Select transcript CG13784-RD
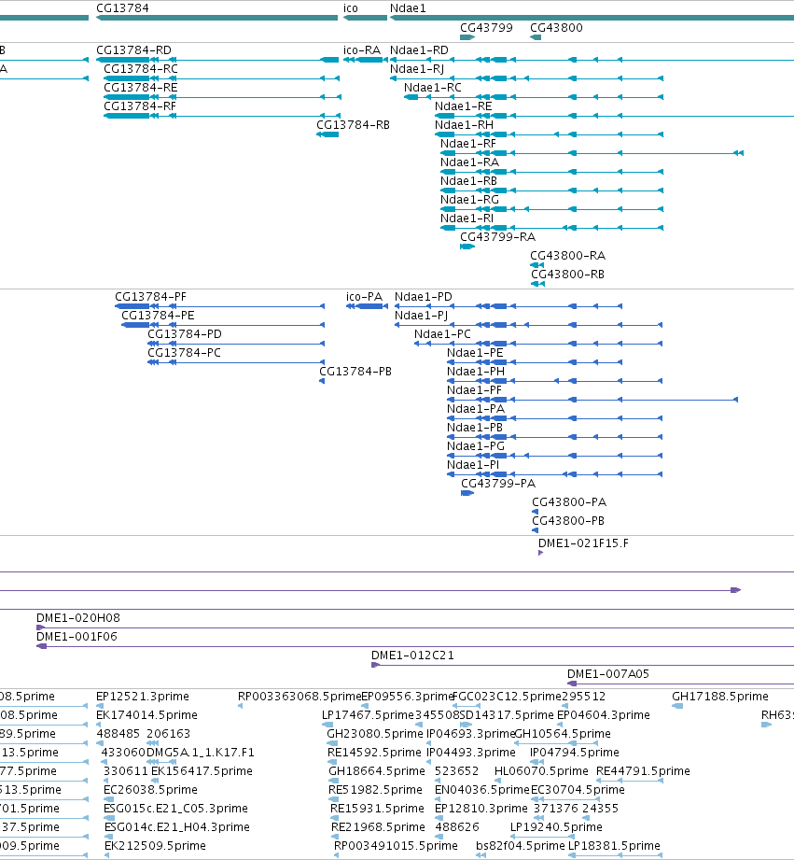 pyautogui.click(x=217, y=60)
